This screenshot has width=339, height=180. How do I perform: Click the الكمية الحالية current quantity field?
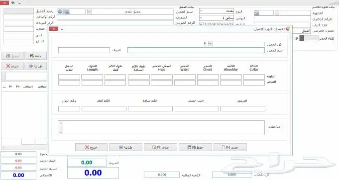coord(162,175)
